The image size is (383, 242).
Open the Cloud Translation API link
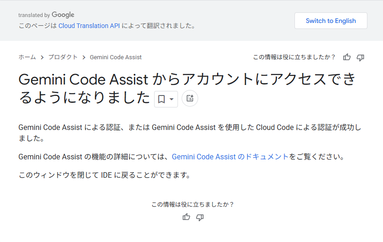[x=89, y=26]
